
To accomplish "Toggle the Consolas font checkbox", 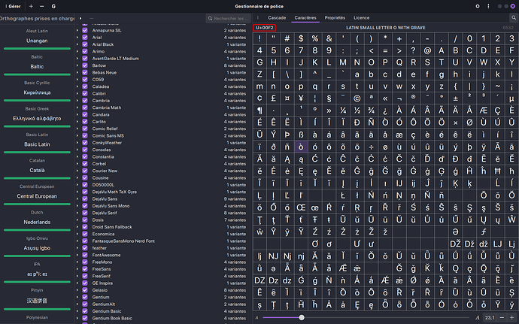I will coord(85,150).
